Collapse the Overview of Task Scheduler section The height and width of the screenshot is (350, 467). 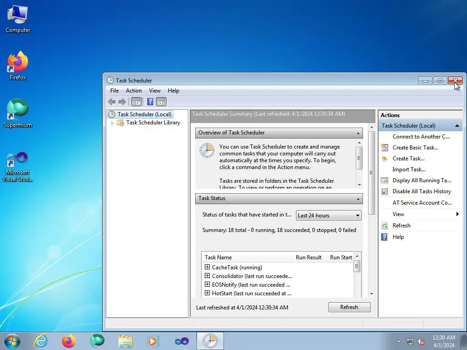pos(358,133)
